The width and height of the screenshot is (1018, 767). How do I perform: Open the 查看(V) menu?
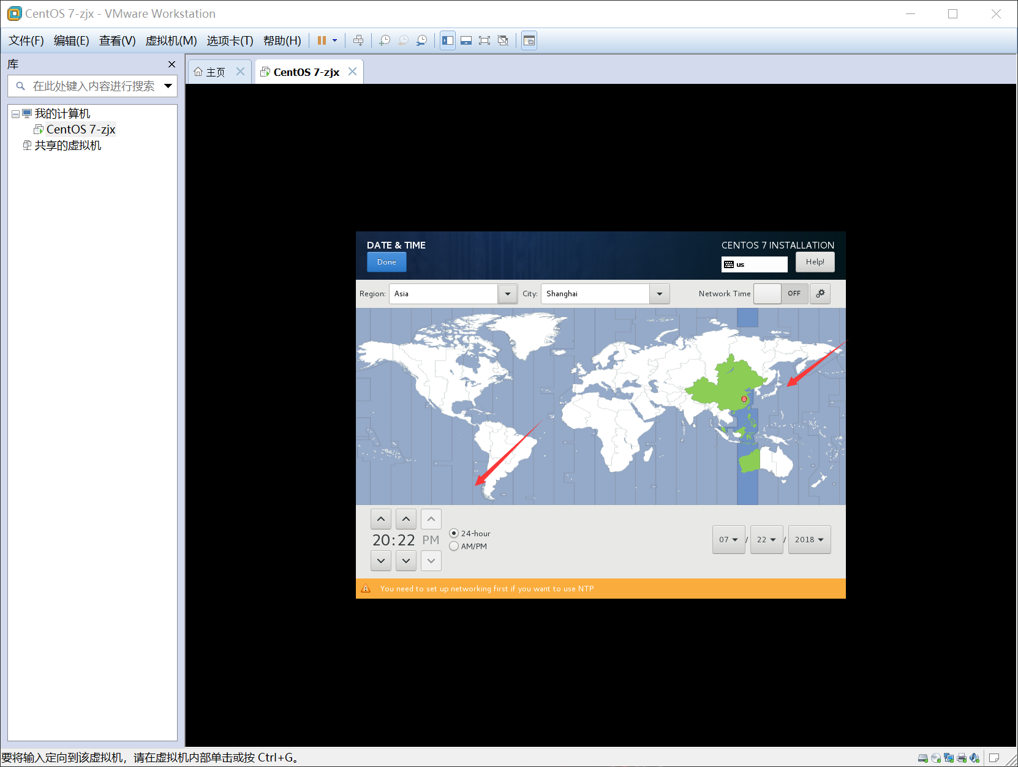coord(118,41)
